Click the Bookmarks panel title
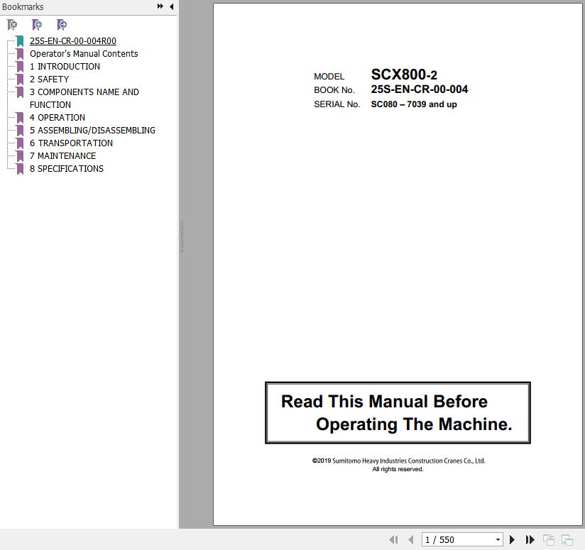Viewport: 585px width, 550px height. [x=23, y=6]
